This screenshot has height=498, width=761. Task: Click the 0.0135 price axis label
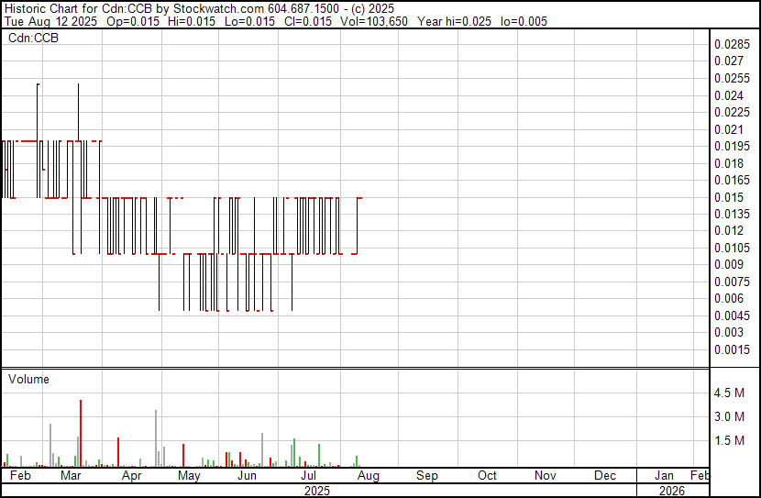[x=732, y=214]
